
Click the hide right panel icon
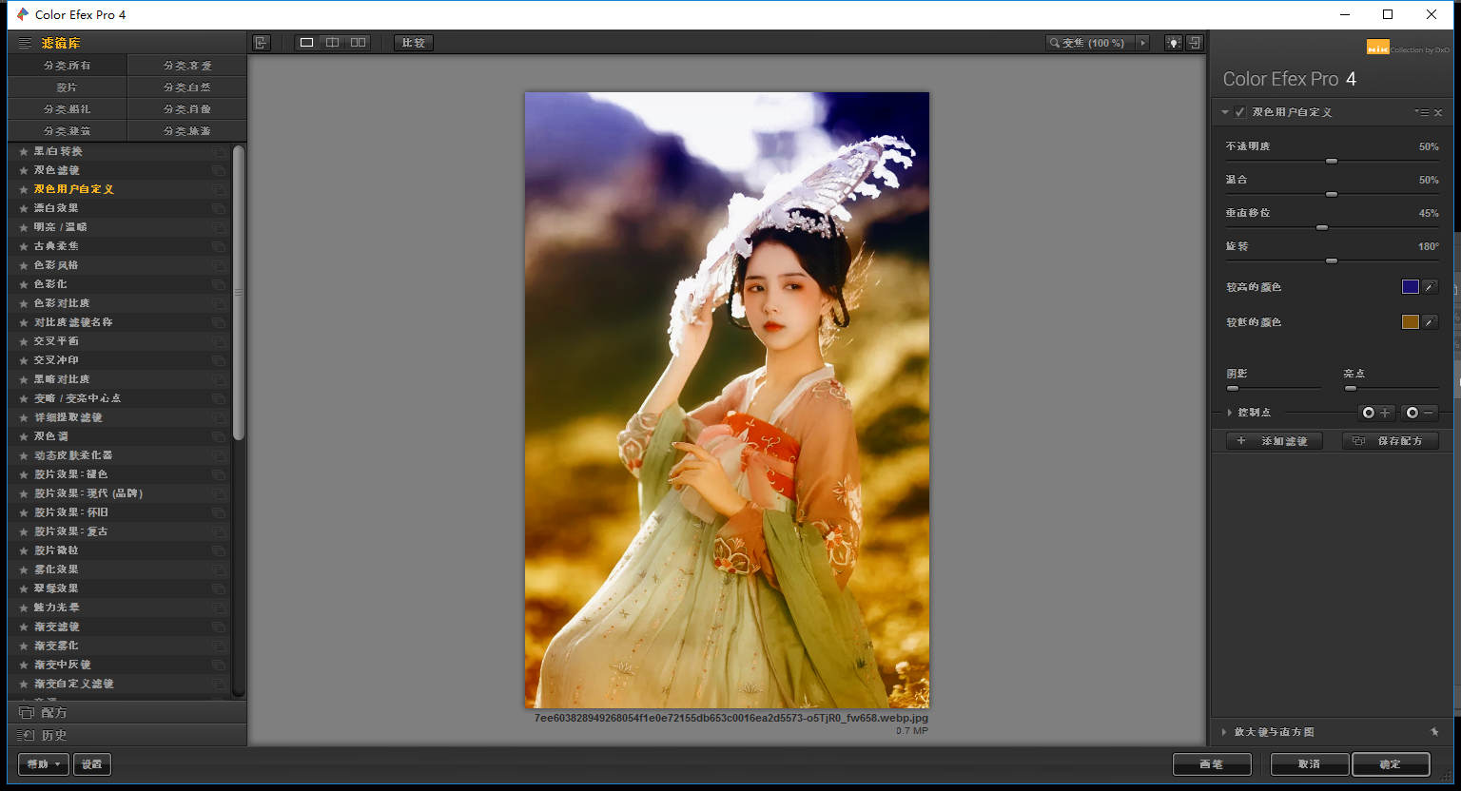pos(1195,43)
